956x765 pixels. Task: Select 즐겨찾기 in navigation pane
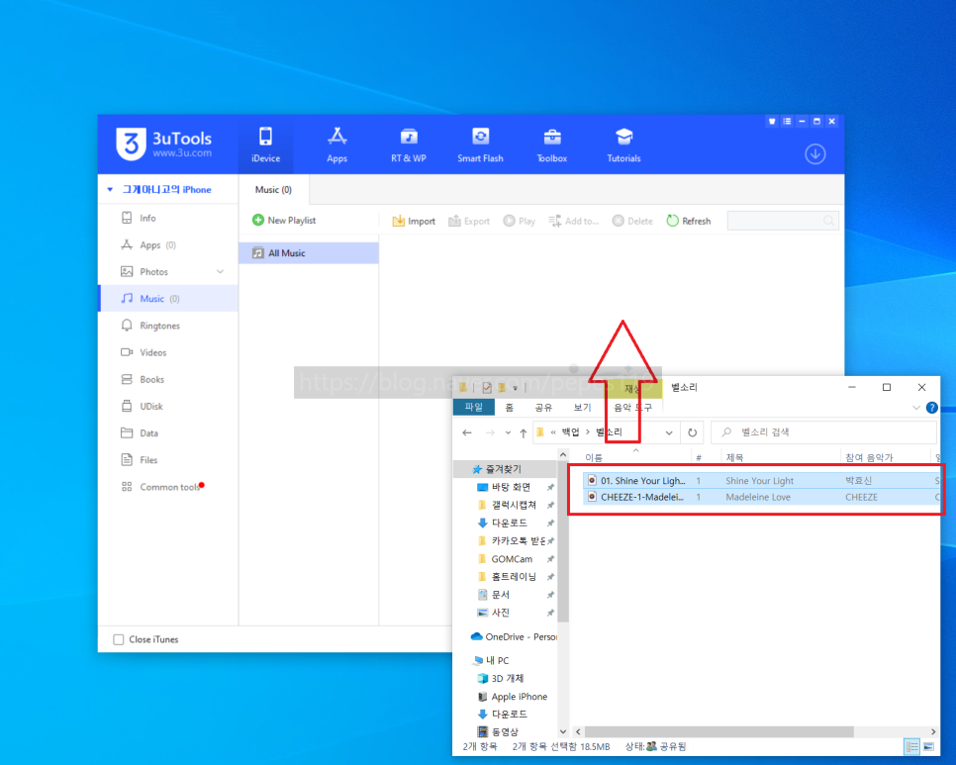(504, 469)
